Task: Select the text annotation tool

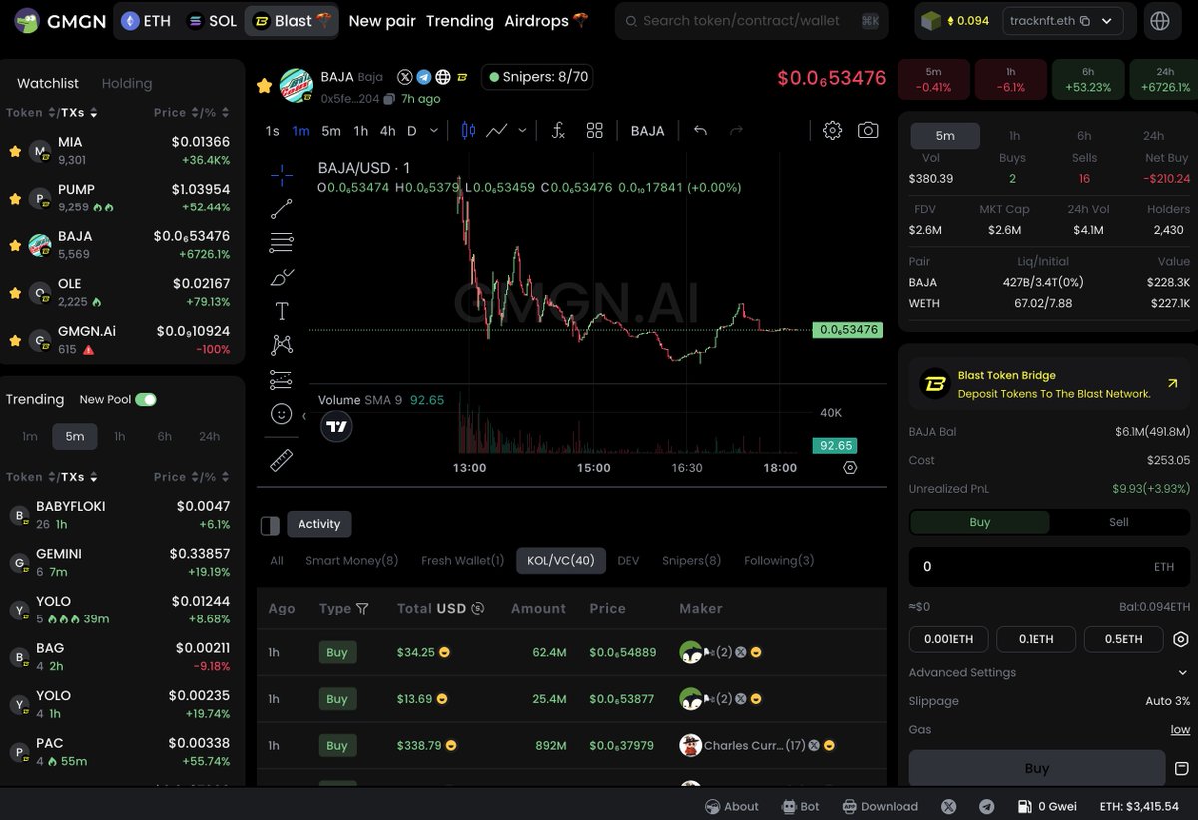Action: [x=282, y=311]
